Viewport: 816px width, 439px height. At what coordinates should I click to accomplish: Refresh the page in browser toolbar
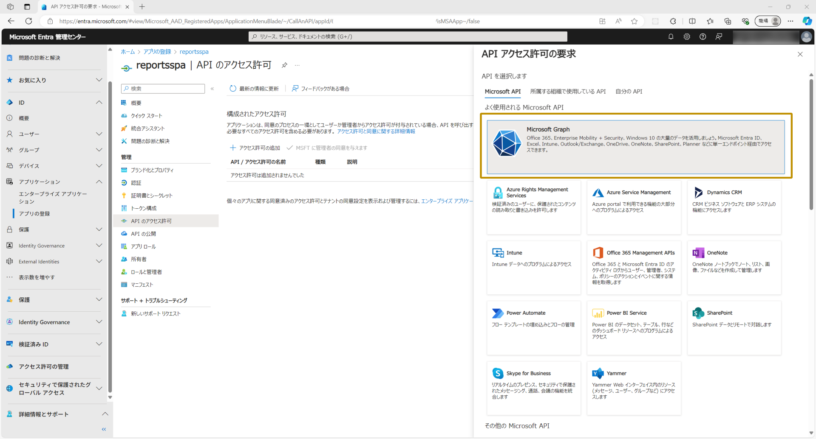pos(28,21)
